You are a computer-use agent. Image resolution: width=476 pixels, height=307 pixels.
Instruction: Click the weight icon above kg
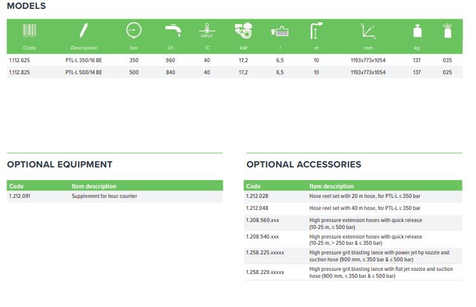pyautogui.click(x=417, y=31)
